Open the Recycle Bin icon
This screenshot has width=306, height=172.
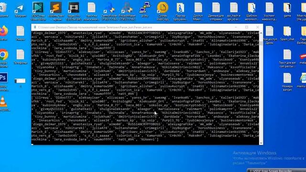pos(3,10)
